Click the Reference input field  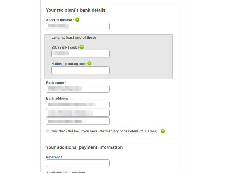[x=78, y=163]
